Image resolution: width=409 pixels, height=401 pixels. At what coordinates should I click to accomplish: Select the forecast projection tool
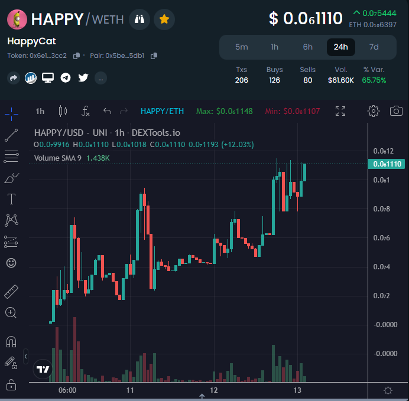coord(11,242)
